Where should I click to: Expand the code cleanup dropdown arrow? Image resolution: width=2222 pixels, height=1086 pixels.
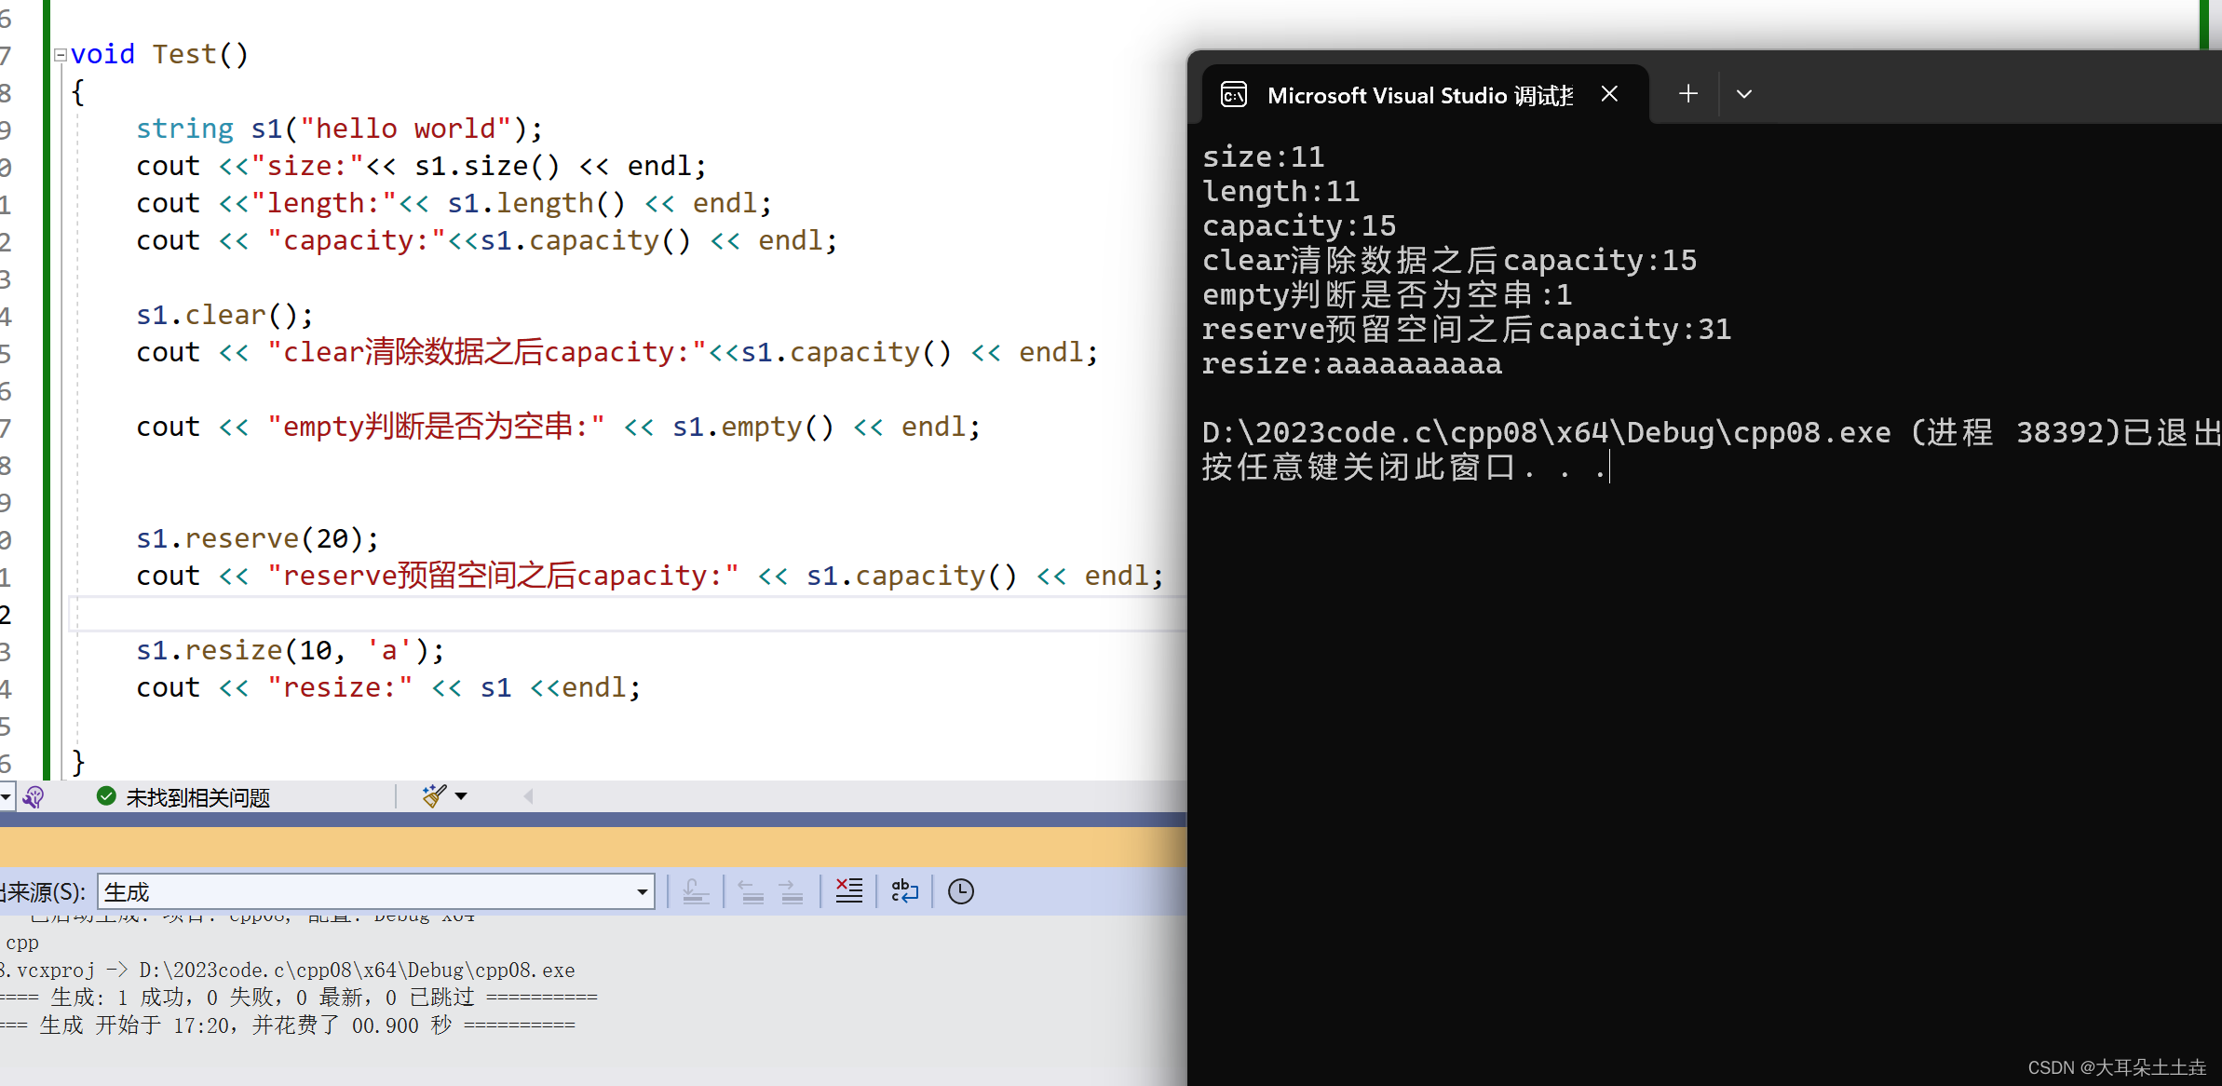(461, 796)
